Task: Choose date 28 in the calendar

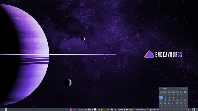Action: (161, 106)
